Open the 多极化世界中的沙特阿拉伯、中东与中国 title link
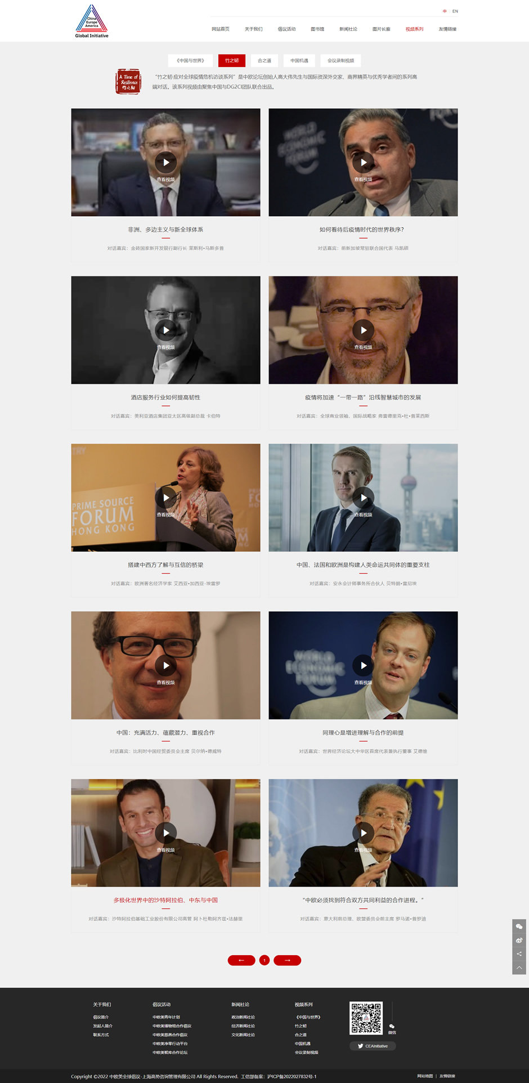 click(165, 900)
